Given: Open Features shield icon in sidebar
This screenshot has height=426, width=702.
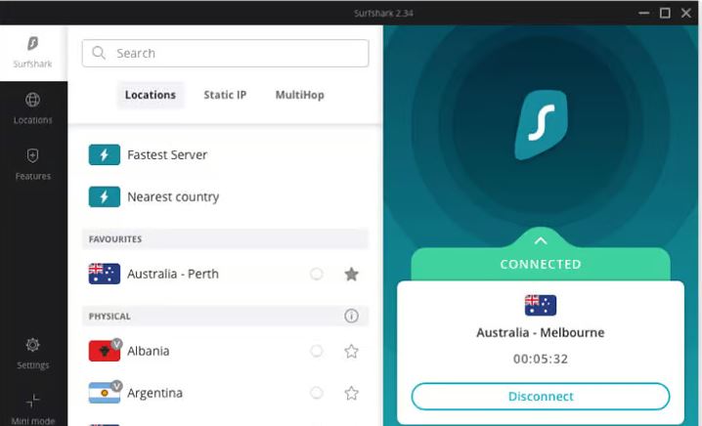Looking at the screenshot, I should click(x=32, y=155).
